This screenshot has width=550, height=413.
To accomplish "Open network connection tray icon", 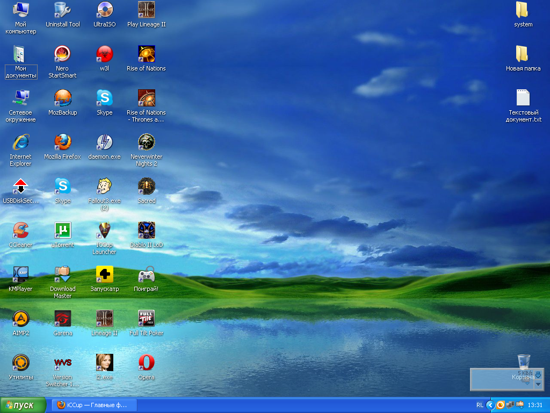I will [x=510, y=405].
